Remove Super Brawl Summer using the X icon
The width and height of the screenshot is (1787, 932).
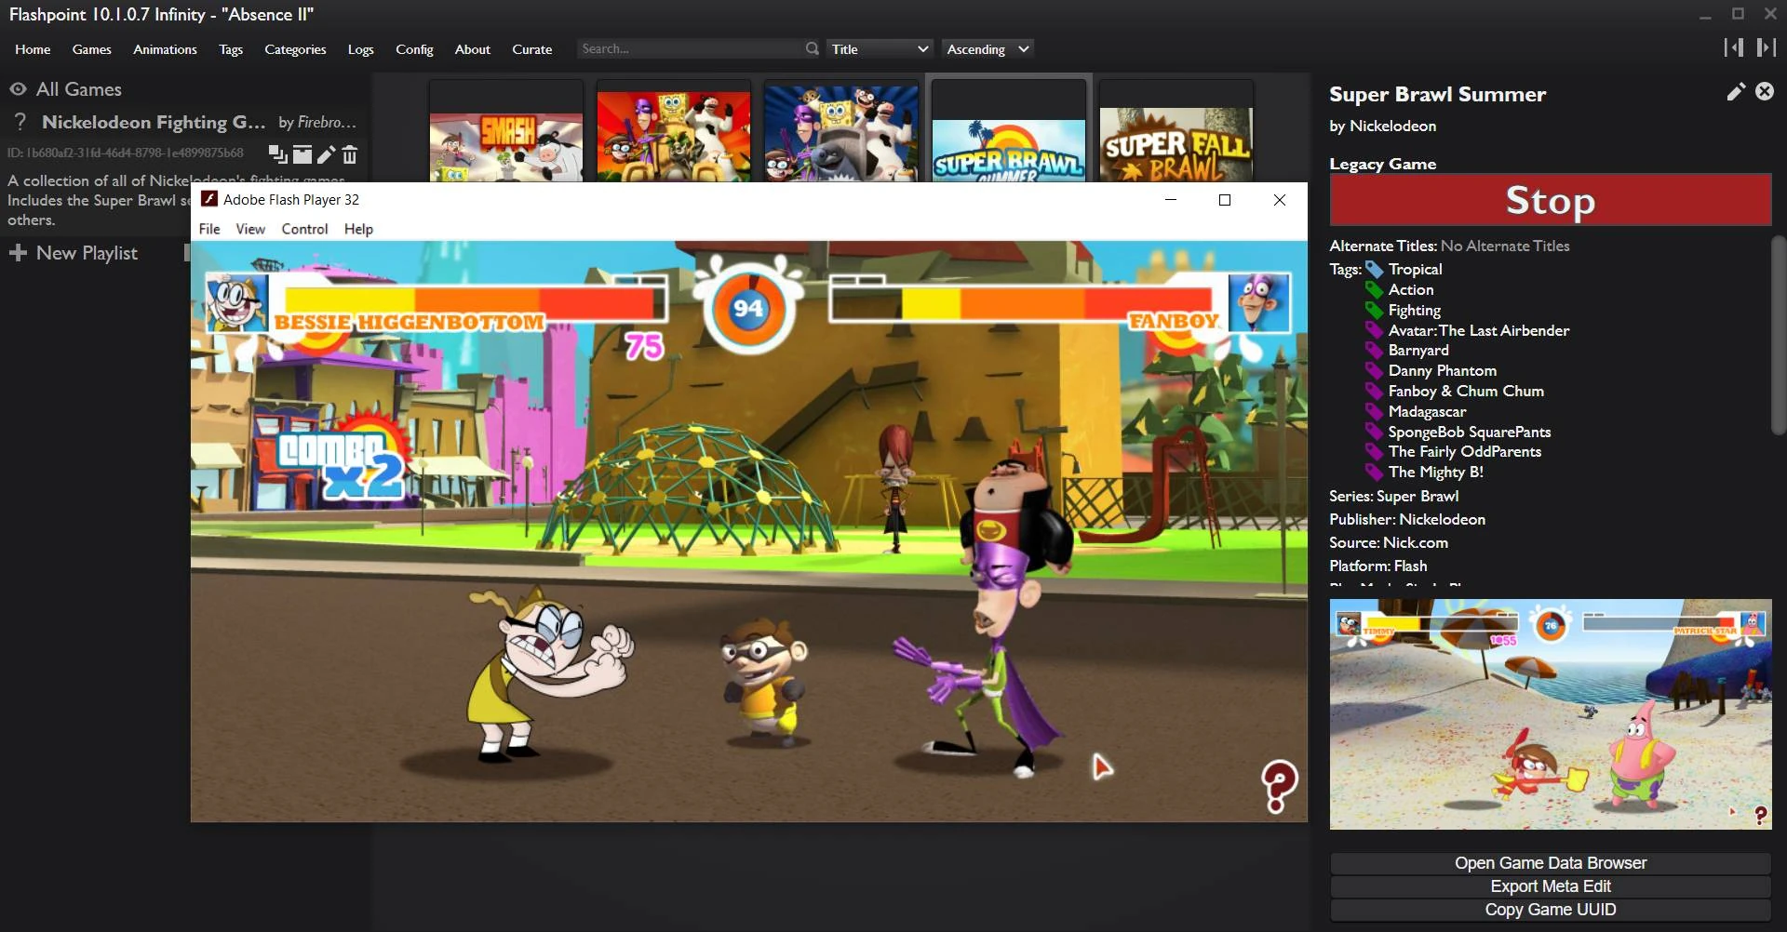tap(1766, 91)
